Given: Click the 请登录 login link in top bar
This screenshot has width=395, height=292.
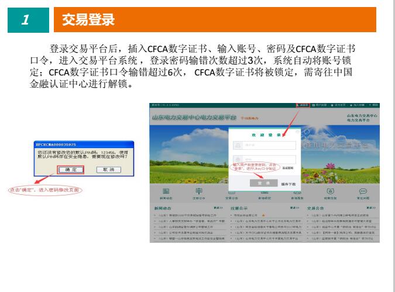Looking at the screenshot, I should pos(303,105).
